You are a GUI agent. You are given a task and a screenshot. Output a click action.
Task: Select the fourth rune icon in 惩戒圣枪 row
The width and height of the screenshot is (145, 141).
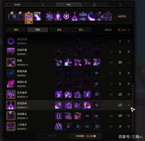[87, 105]
